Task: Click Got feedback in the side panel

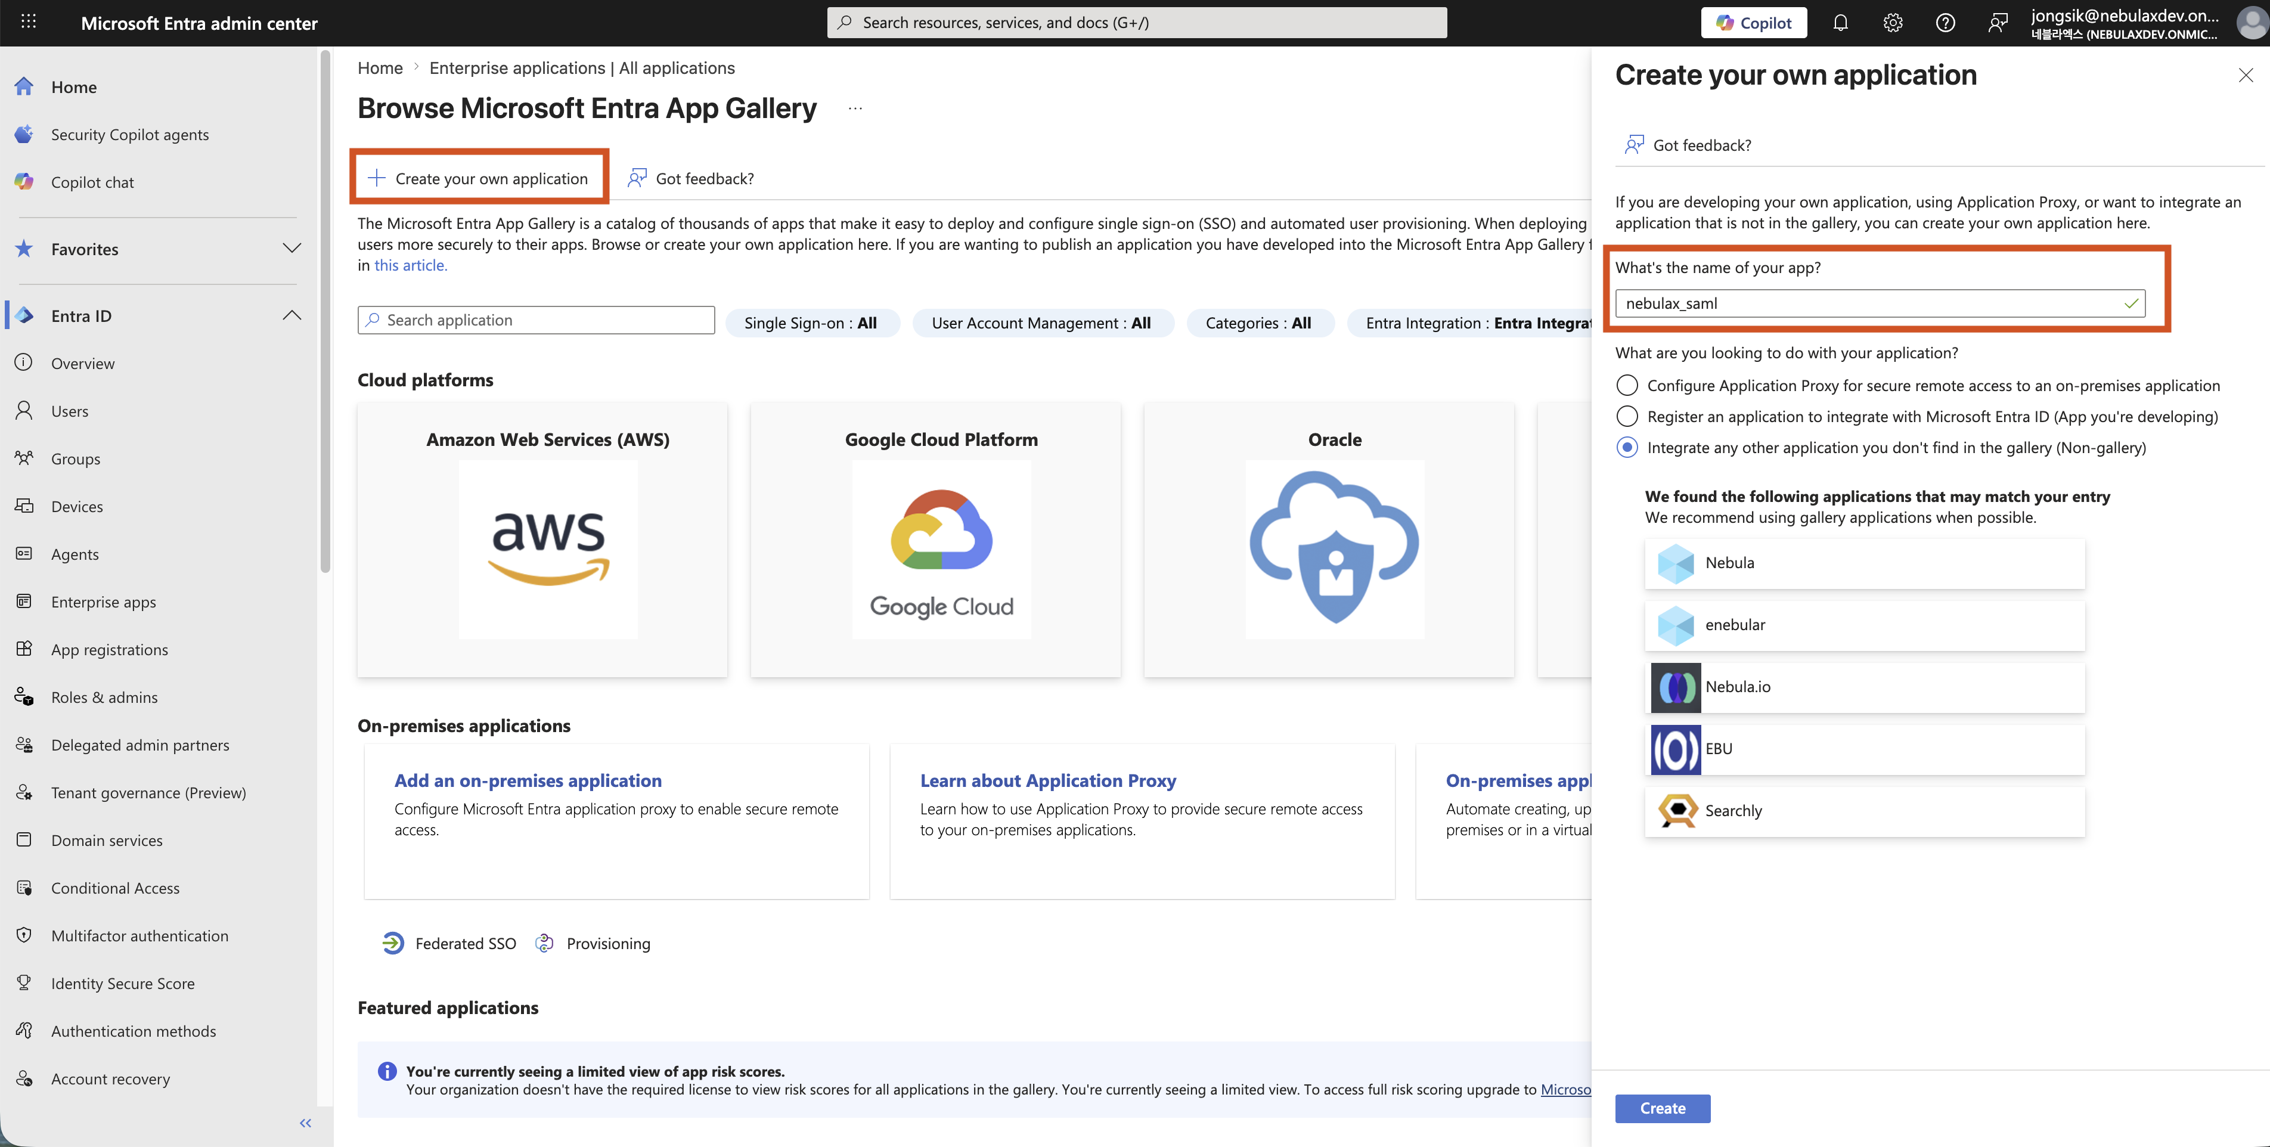Action: [x=1688, y=144]
